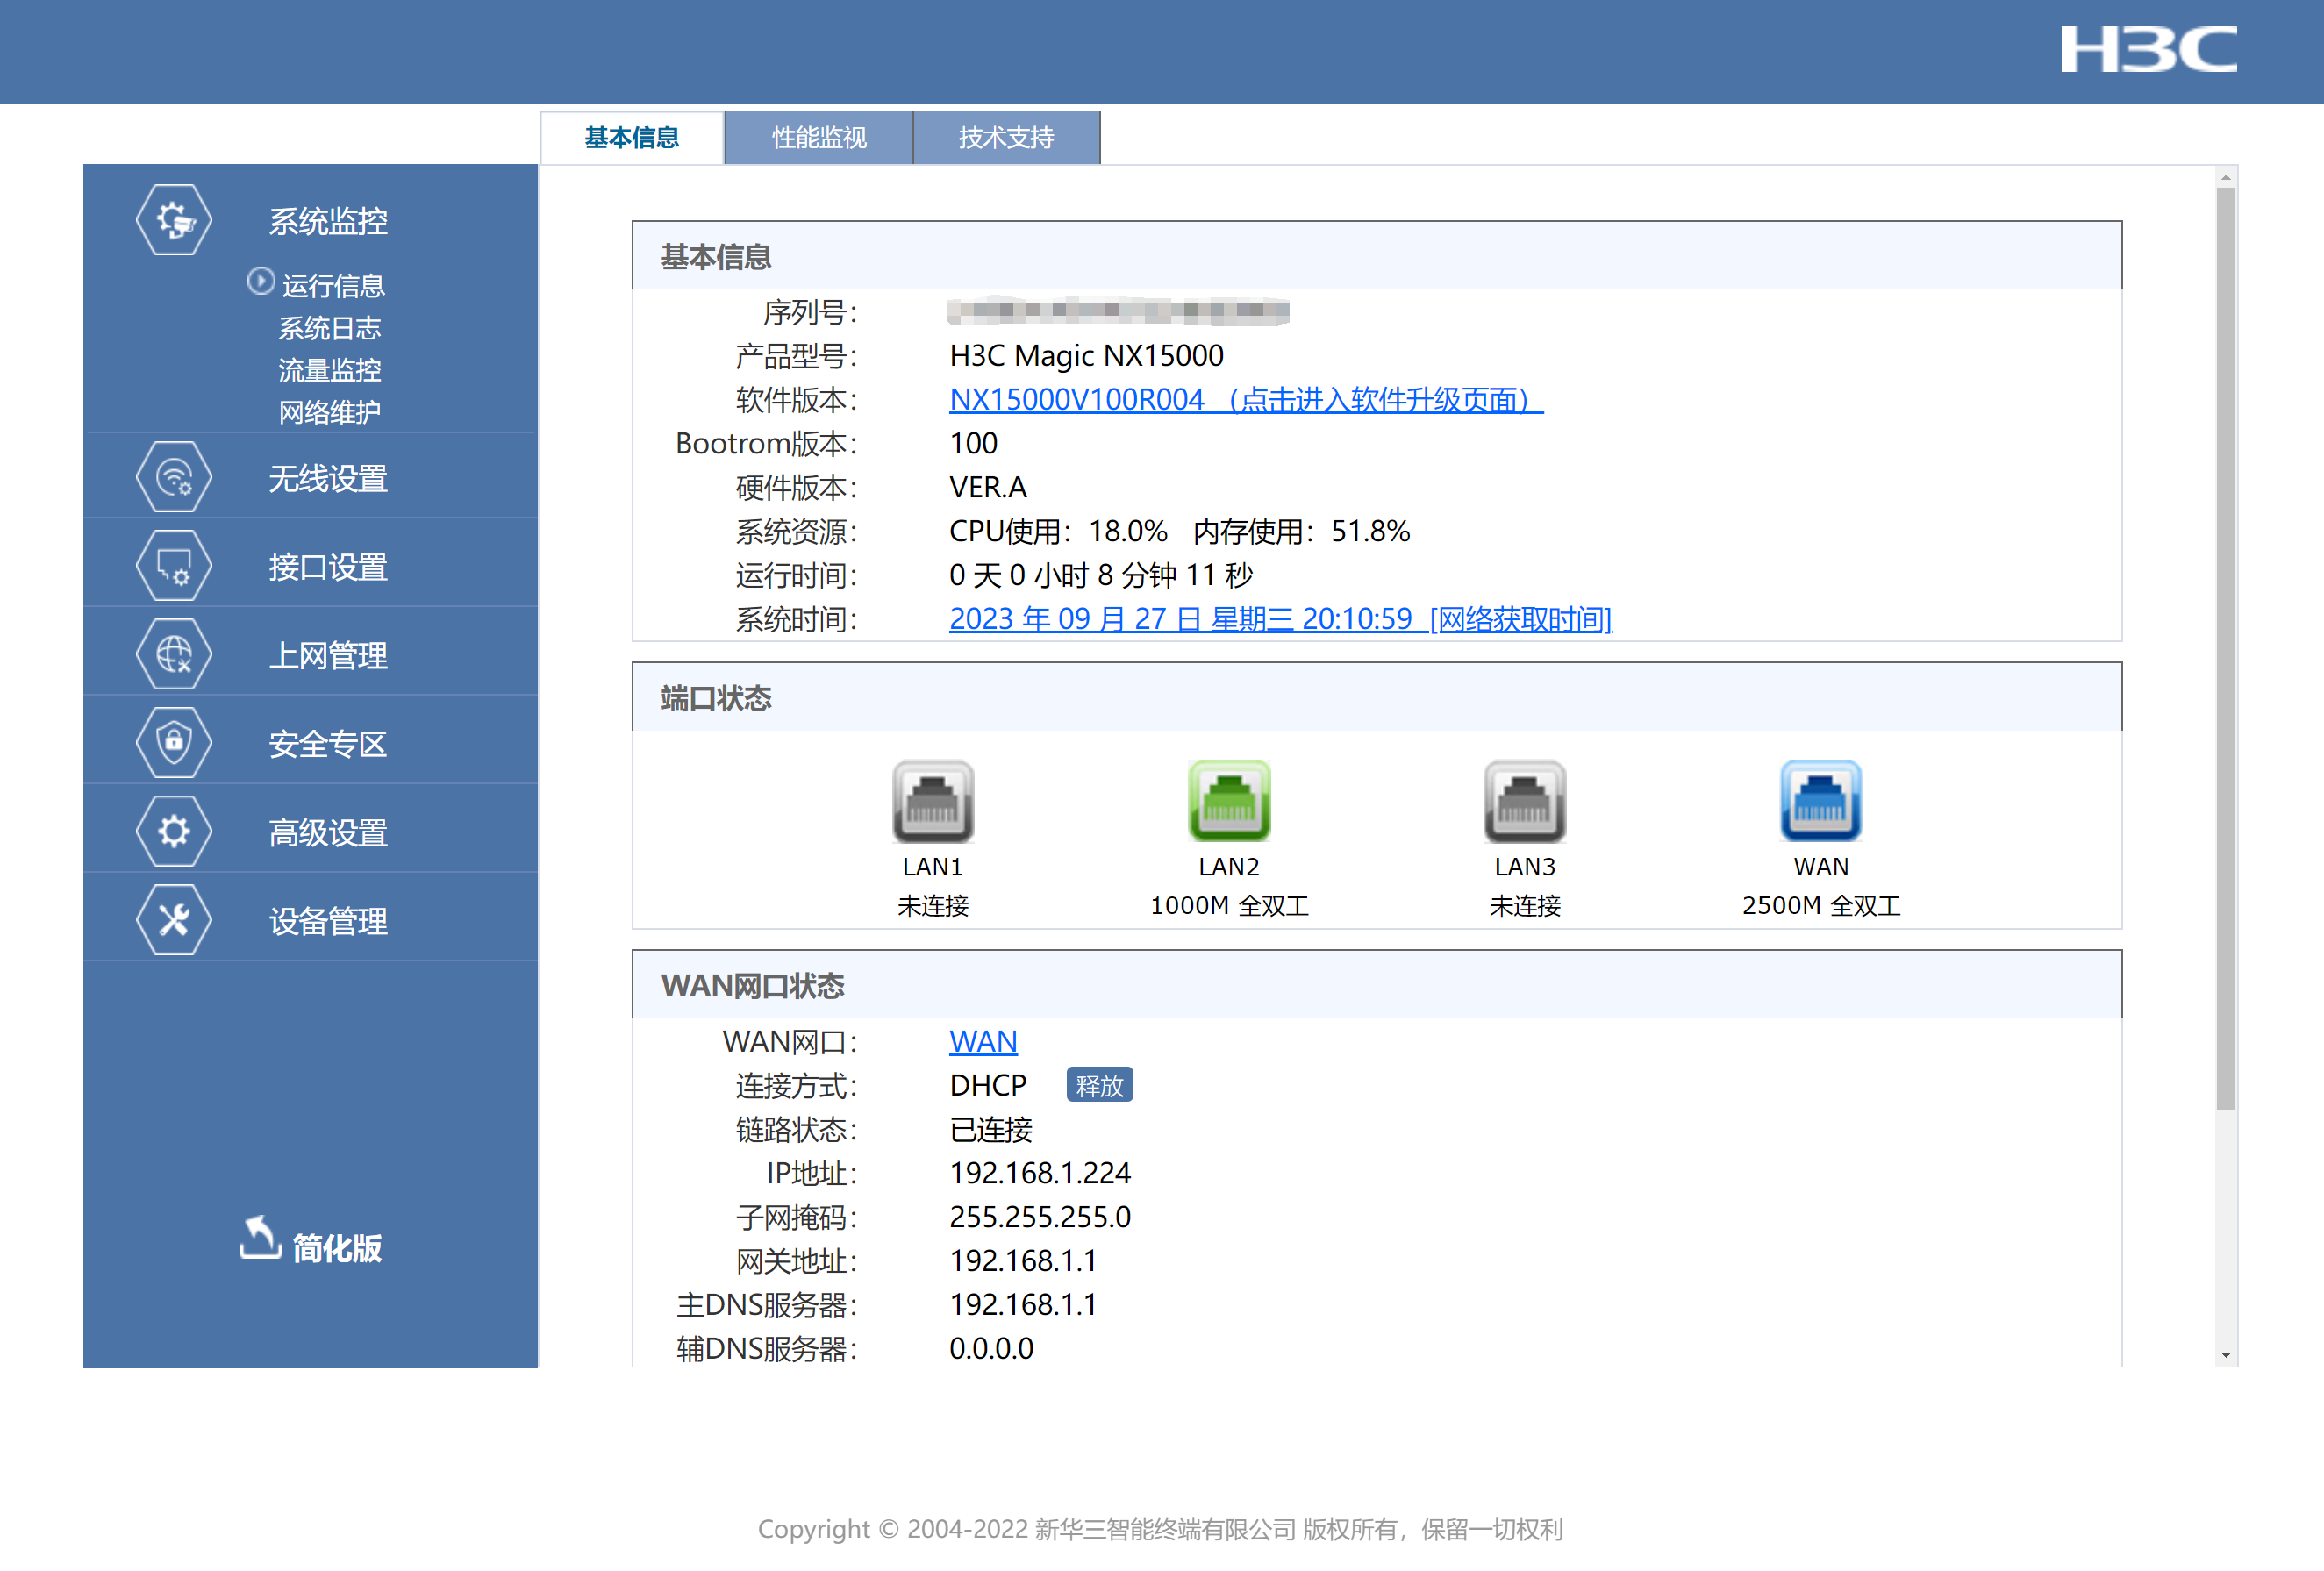
Task: Switch to the 基本信息 tab
Action: (x=632, y=137)
